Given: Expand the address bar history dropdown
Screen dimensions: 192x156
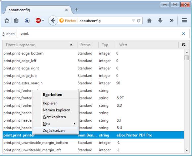Looking at the screenshot, I should click(133, 20).
